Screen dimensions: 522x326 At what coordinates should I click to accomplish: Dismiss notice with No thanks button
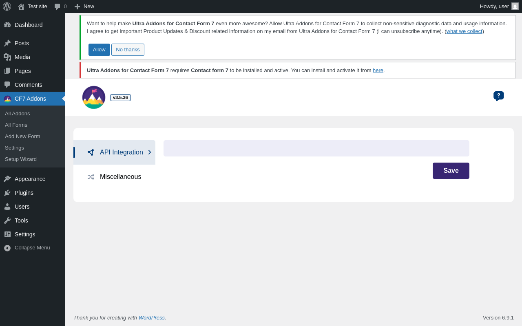128,50
